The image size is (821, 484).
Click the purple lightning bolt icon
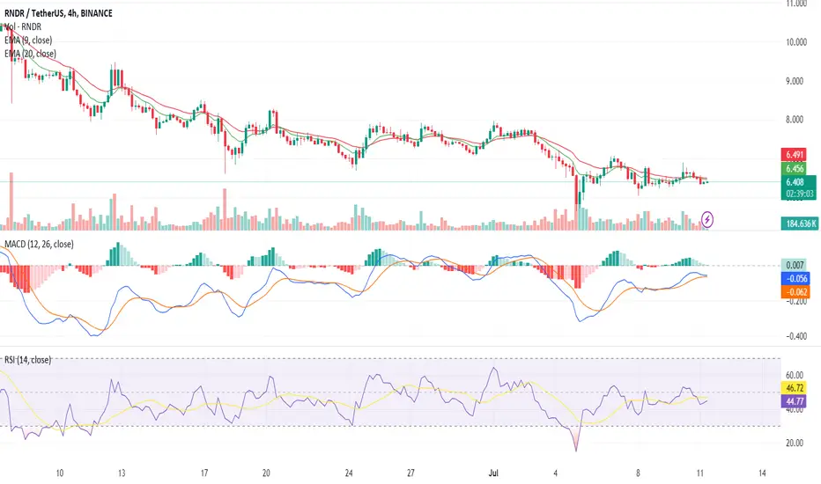[707, 219]
